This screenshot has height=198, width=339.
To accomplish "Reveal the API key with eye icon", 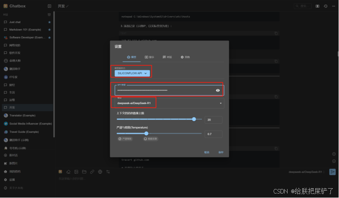I will point(218,90).
